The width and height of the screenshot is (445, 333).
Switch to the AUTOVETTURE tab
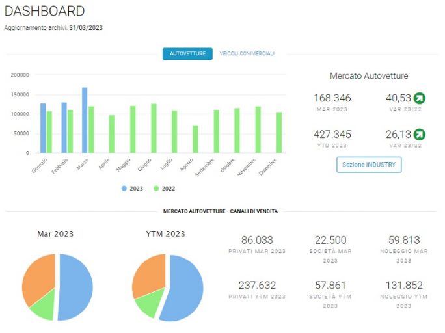pyautogui.click(x=187, y=53)
